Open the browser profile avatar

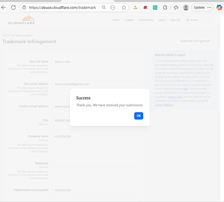pyautogui.click(x=186, y=7)
